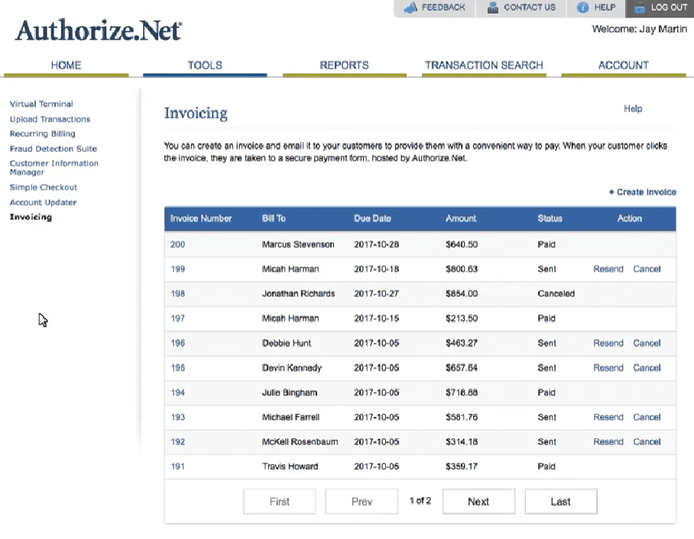Open invoice number 198
Image resolution: width=694 pixels, height=539 pixels.
click(177, 294)
